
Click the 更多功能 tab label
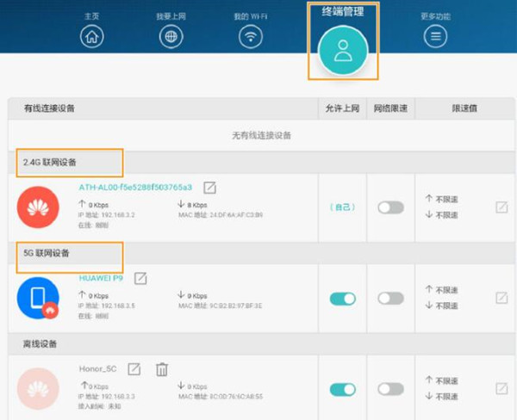point(435,16)
